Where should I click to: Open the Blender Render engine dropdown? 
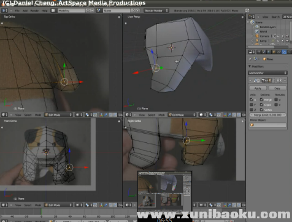pyautogui.click(x=156, y=10)
